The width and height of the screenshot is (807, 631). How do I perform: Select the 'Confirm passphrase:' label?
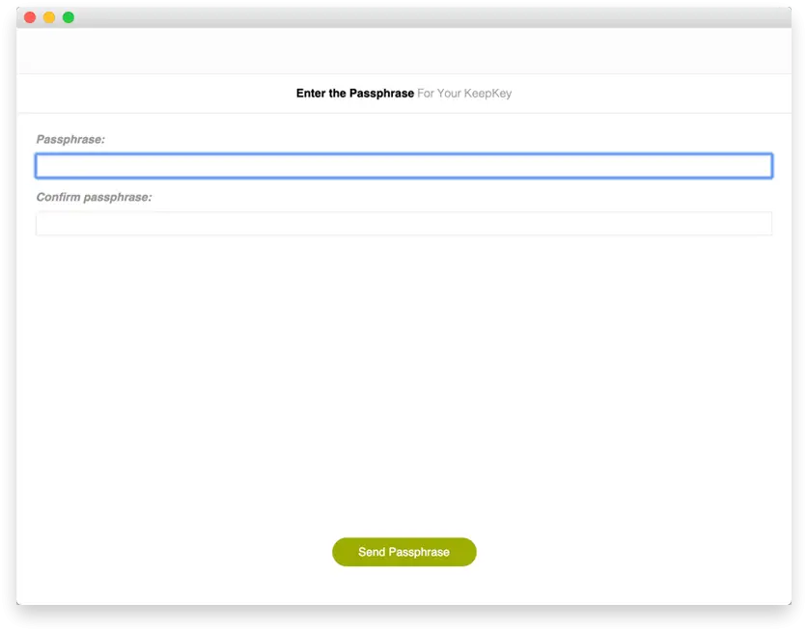[95, 198]
